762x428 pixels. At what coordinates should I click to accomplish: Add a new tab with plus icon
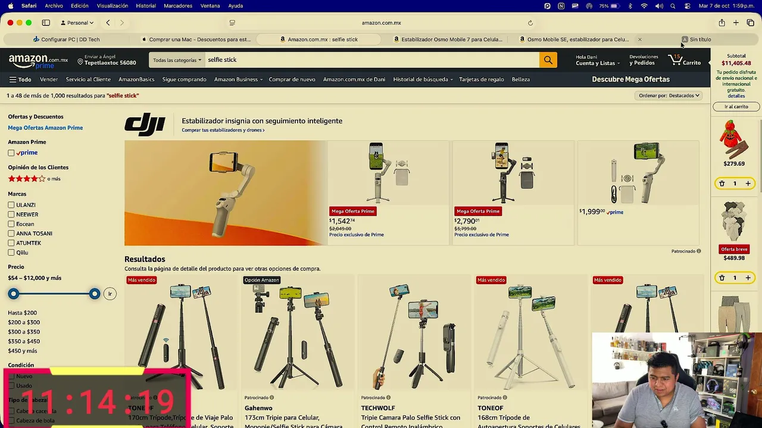click(736, 23)
